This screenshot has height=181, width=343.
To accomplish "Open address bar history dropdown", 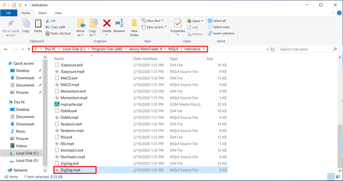I will tap(268, 49).
